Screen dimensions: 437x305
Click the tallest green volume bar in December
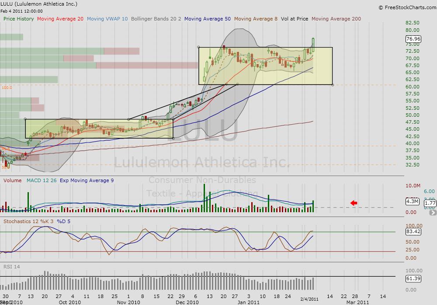[204, 198]
